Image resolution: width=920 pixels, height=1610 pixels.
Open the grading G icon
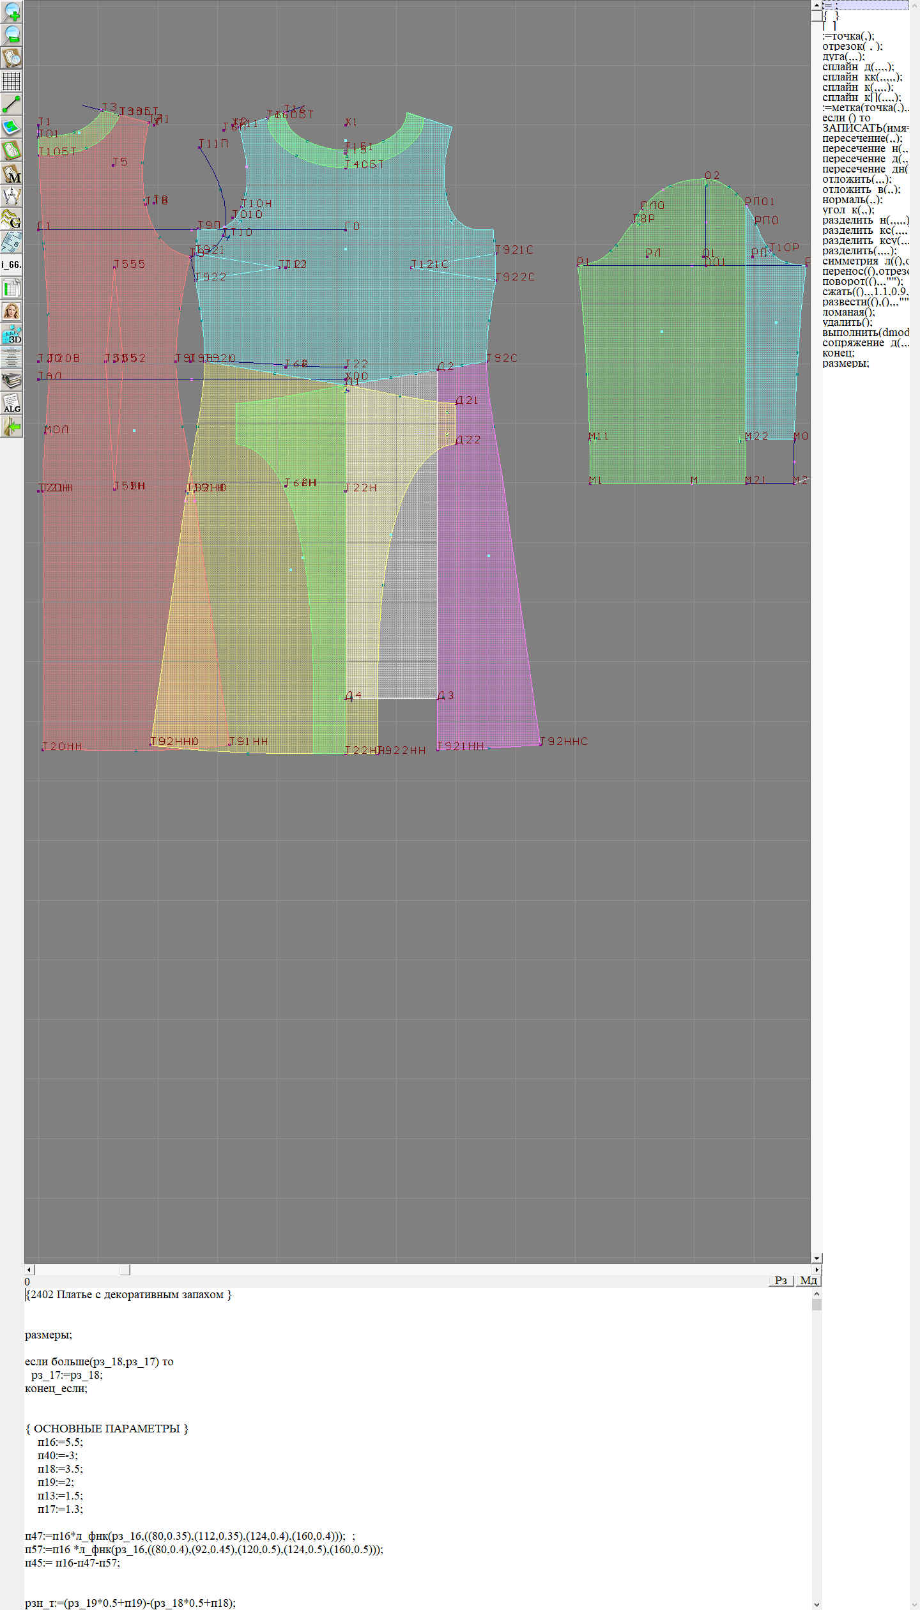click(11, 219)
